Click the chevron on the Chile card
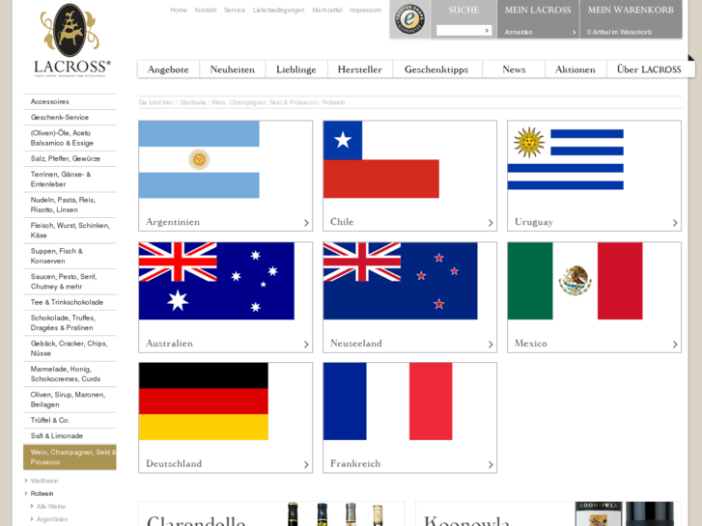 [x=491, y=223]
